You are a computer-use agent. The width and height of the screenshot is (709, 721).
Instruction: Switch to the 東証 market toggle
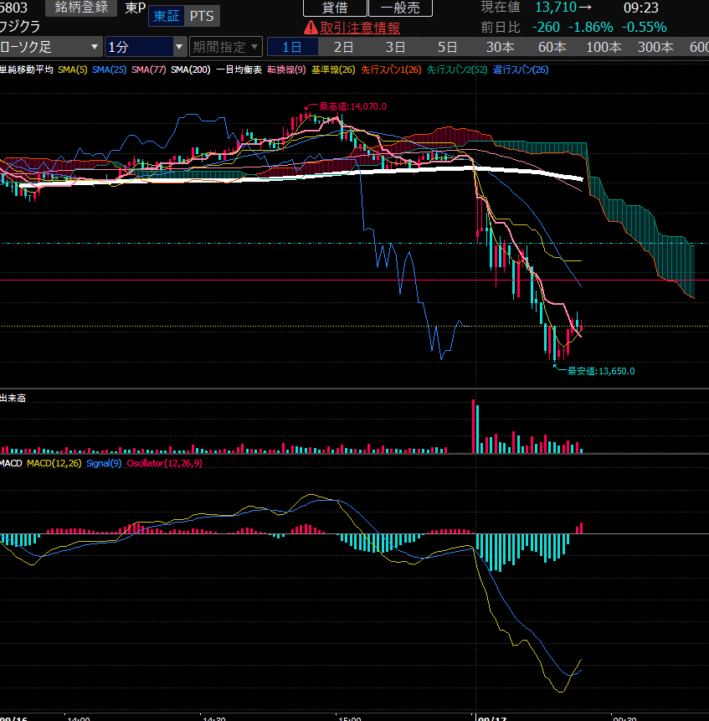coord(166,17)
